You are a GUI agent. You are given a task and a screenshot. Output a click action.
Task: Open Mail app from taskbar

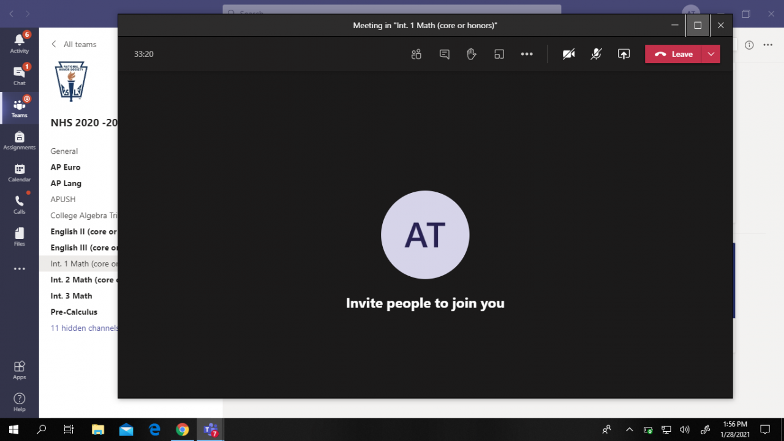[126, 429]
